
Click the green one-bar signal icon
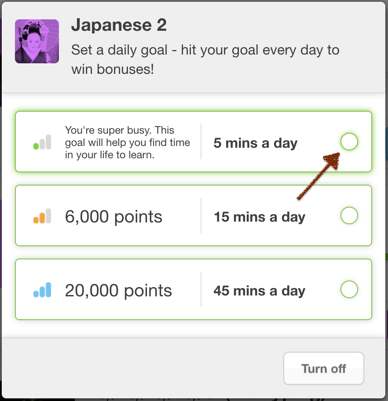coord(42,142)
